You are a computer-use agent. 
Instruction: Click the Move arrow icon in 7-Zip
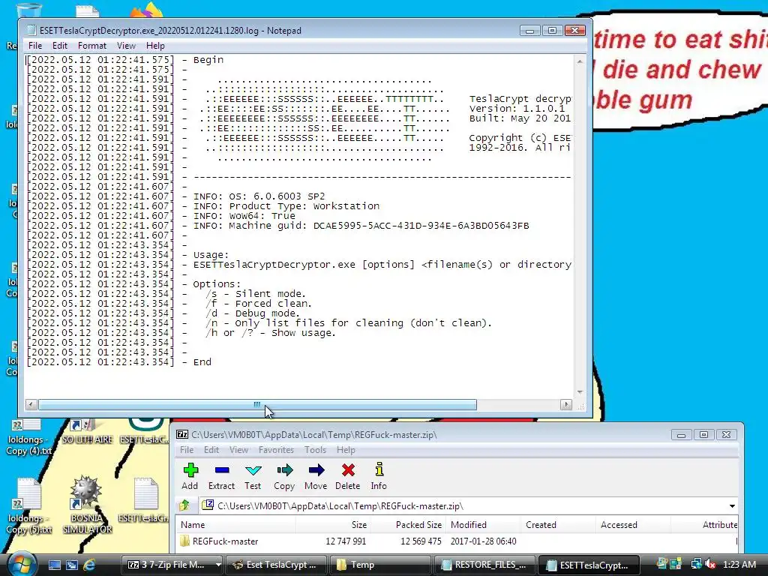point(316,471)
